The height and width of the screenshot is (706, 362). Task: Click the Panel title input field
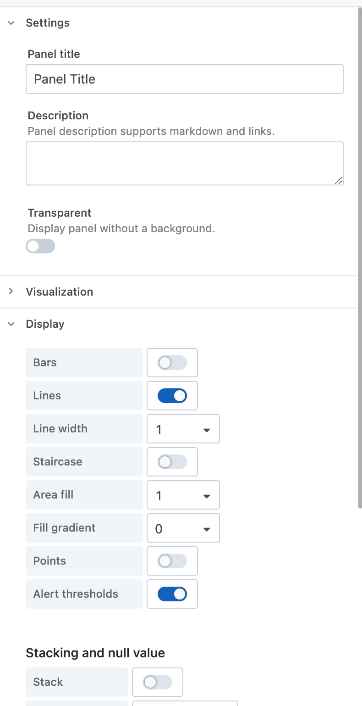[x=185, y=79]
